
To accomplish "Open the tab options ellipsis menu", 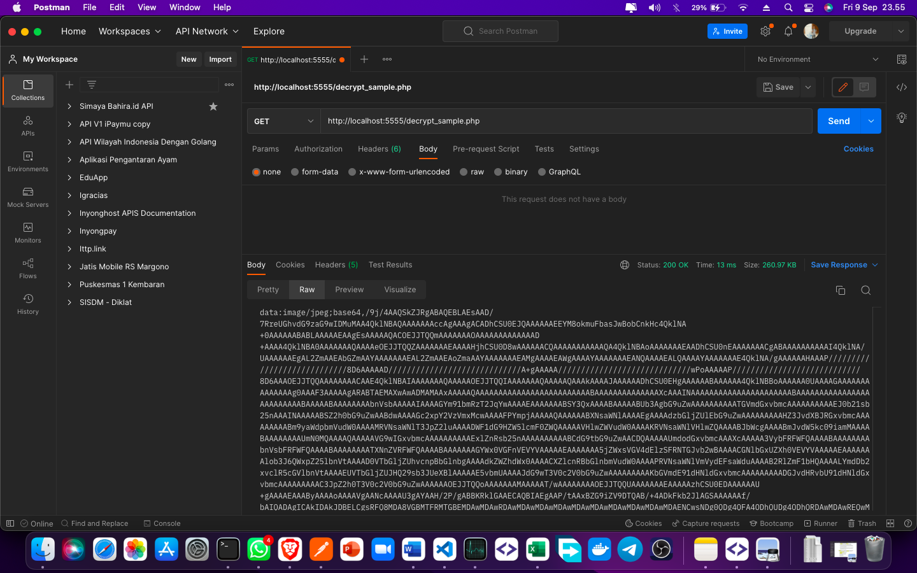I will tap(387, 59).
